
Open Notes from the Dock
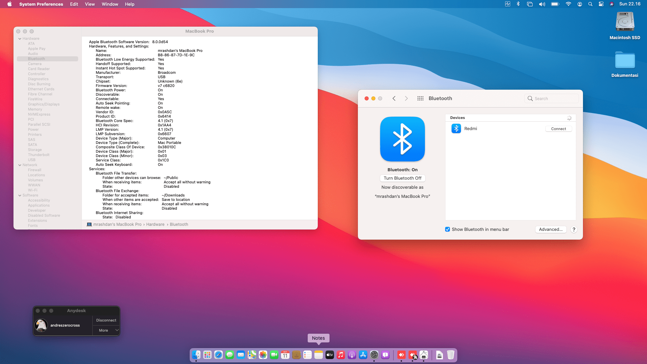coord(318,355)
